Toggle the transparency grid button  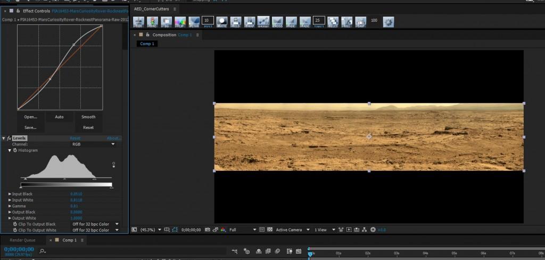[x=270, y=230]
